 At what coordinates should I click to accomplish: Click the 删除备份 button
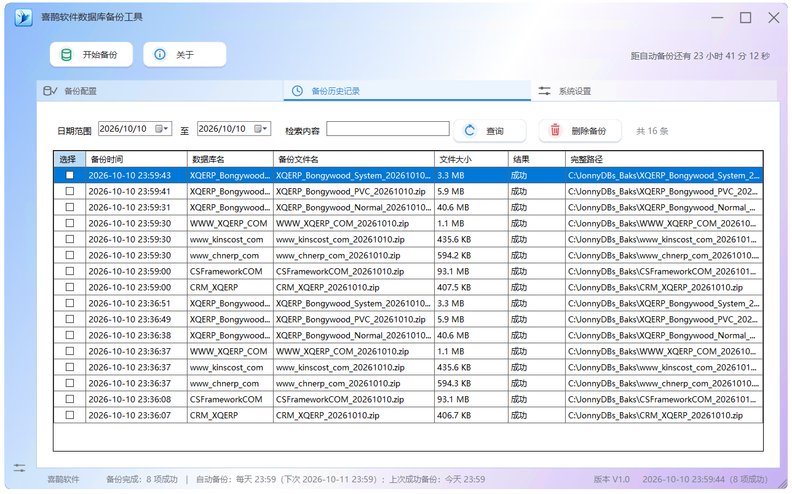pos(580,131)
